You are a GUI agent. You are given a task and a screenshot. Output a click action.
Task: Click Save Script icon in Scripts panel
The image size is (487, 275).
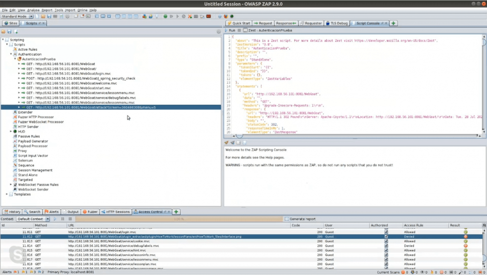[x=10, y=31]
